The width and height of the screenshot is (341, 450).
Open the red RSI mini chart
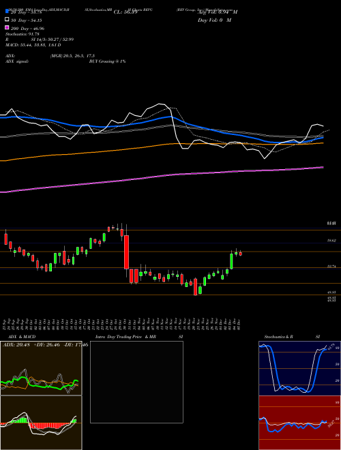299,423
